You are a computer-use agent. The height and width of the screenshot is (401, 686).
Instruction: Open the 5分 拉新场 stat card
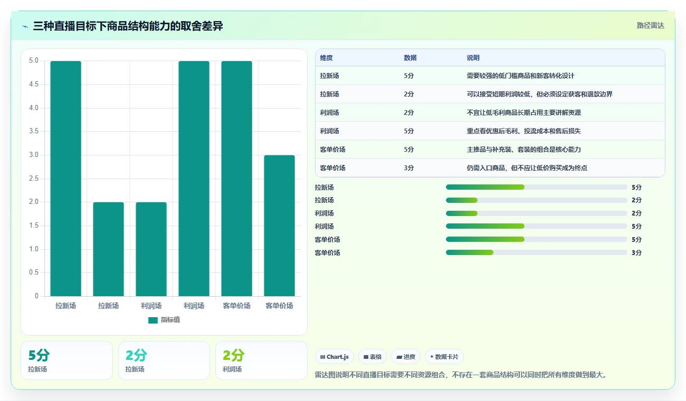click(66, 360)
